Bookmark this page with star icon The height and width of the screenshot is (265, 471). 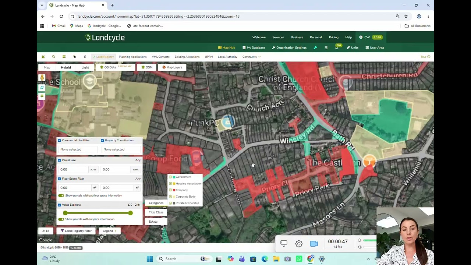pos(406,16)
